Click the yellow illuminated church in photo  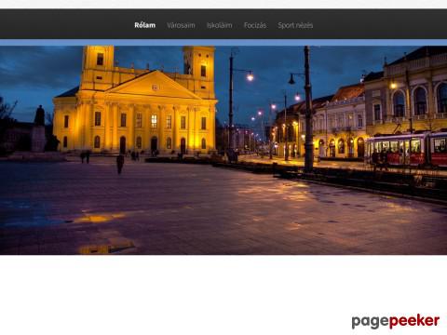click(x=135, y=102)
